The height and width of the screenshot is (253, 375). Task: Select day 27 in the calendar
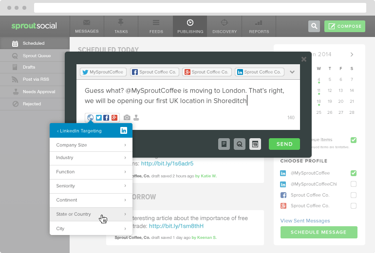(341, 112)
